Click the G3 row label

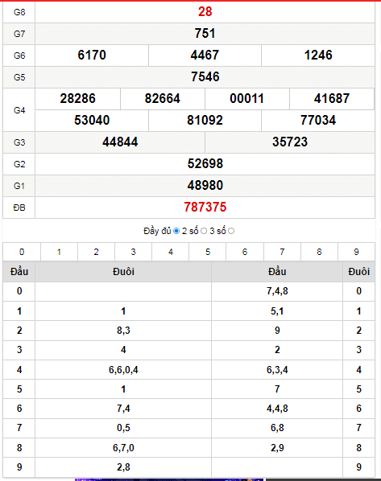[19, 142]
